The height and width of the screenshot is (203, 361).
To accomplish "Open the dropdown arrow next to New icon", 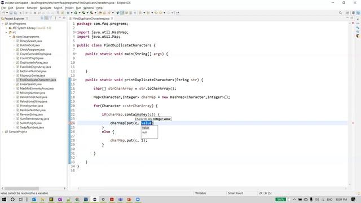I will pyautogui.click(x=7, y=13).
